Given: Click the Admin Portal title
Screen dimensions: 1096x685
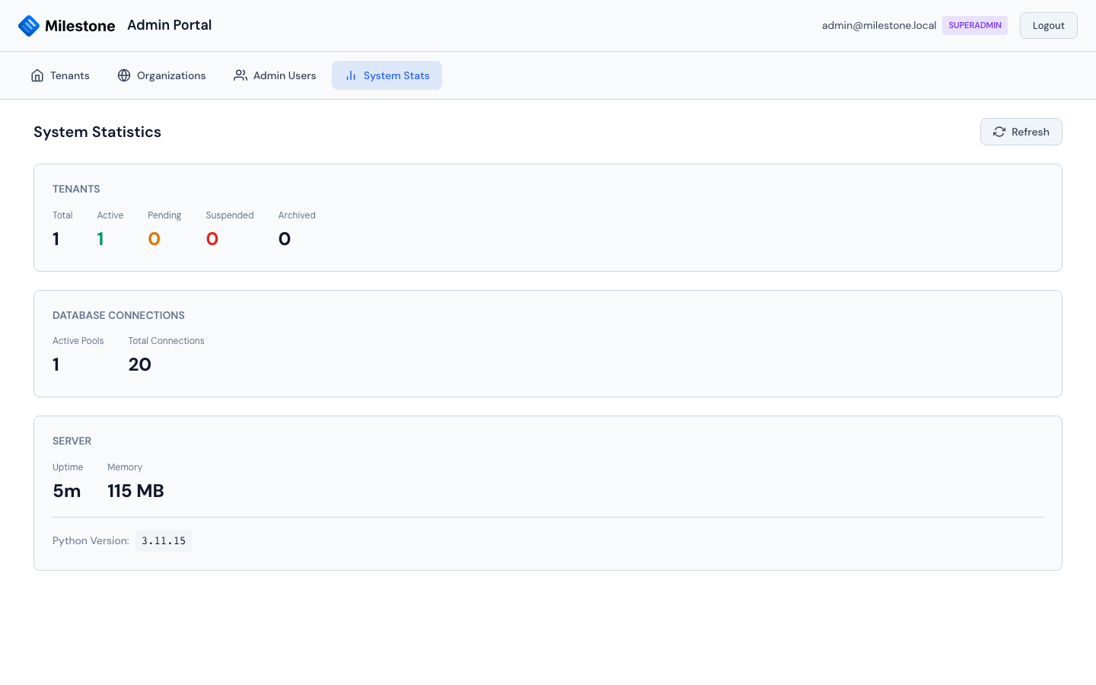Looking at the screenshot, I should [170, 25].
